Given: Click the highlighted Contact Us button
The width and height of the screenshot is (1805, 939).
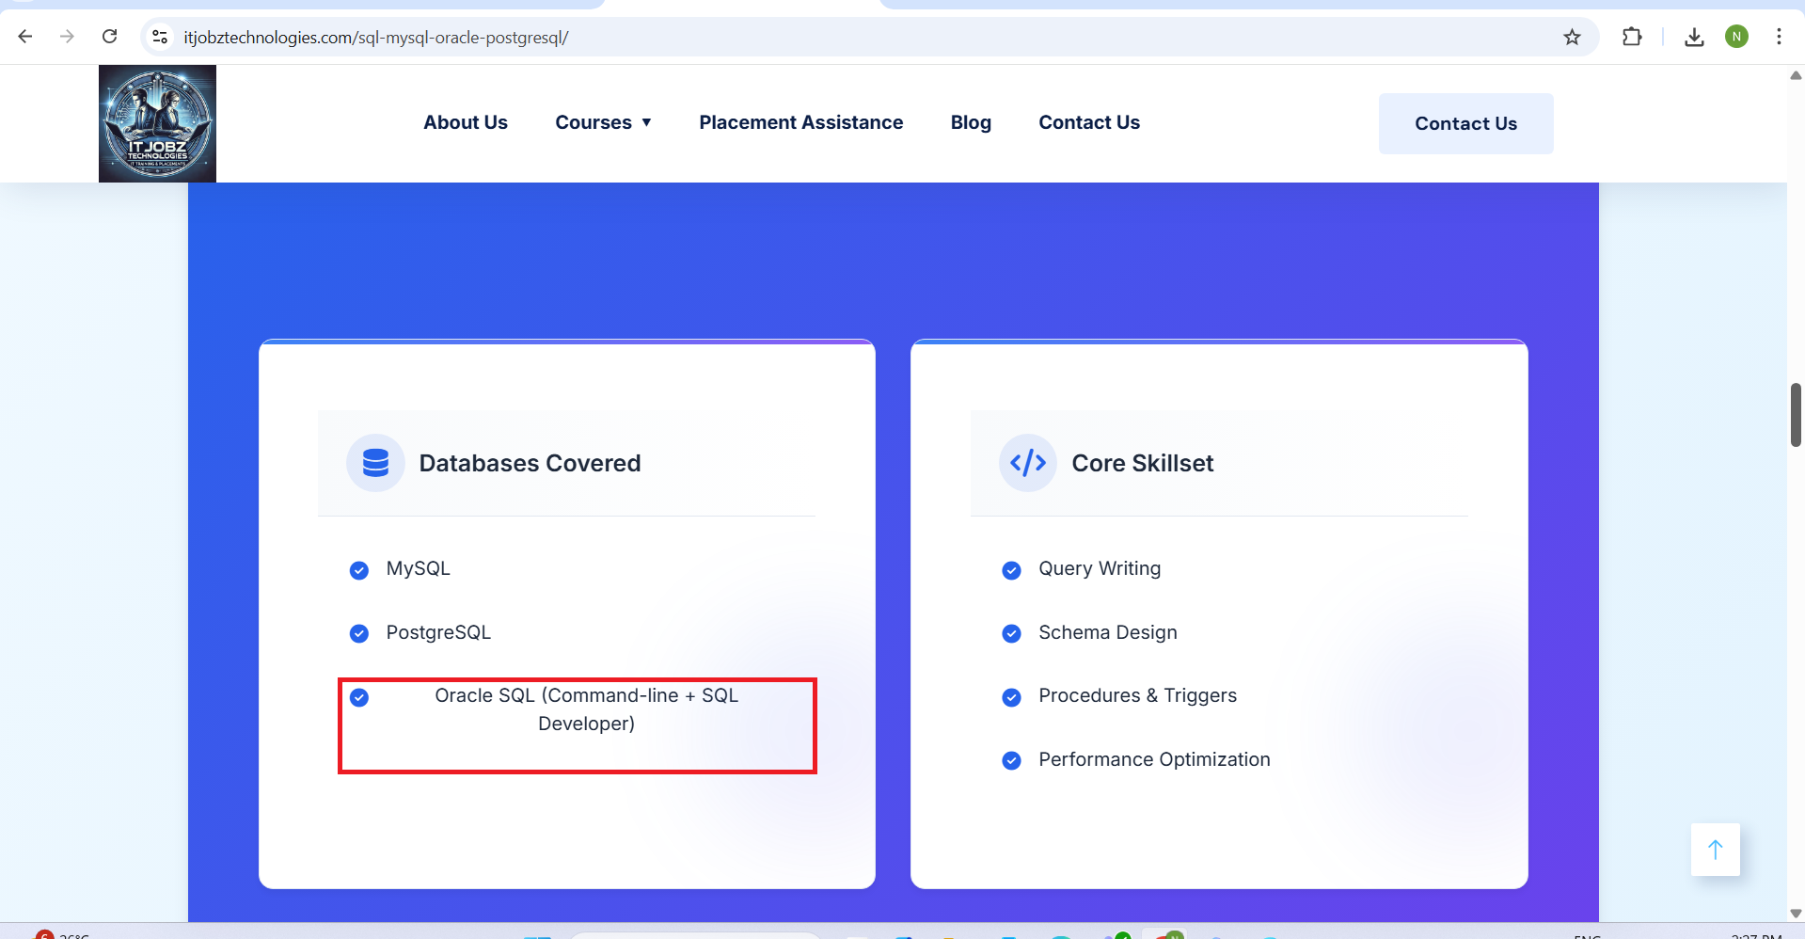Looking at the screenshot, I should [1465, 123].
